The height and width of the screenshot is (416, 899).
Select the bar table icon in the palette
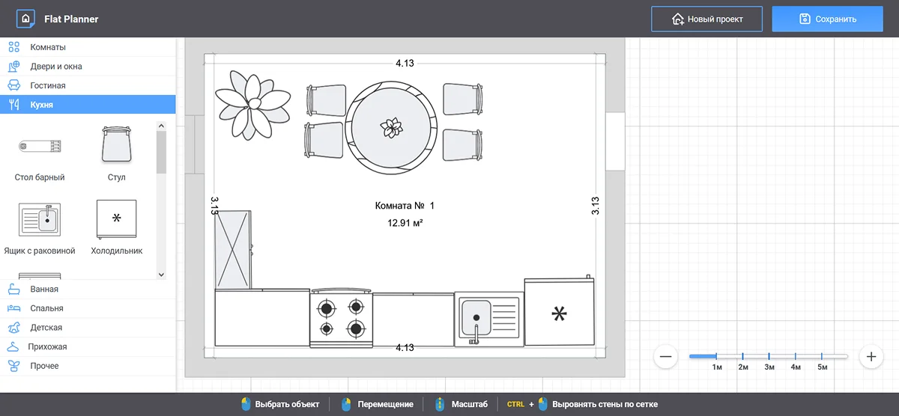click(40, 146)
